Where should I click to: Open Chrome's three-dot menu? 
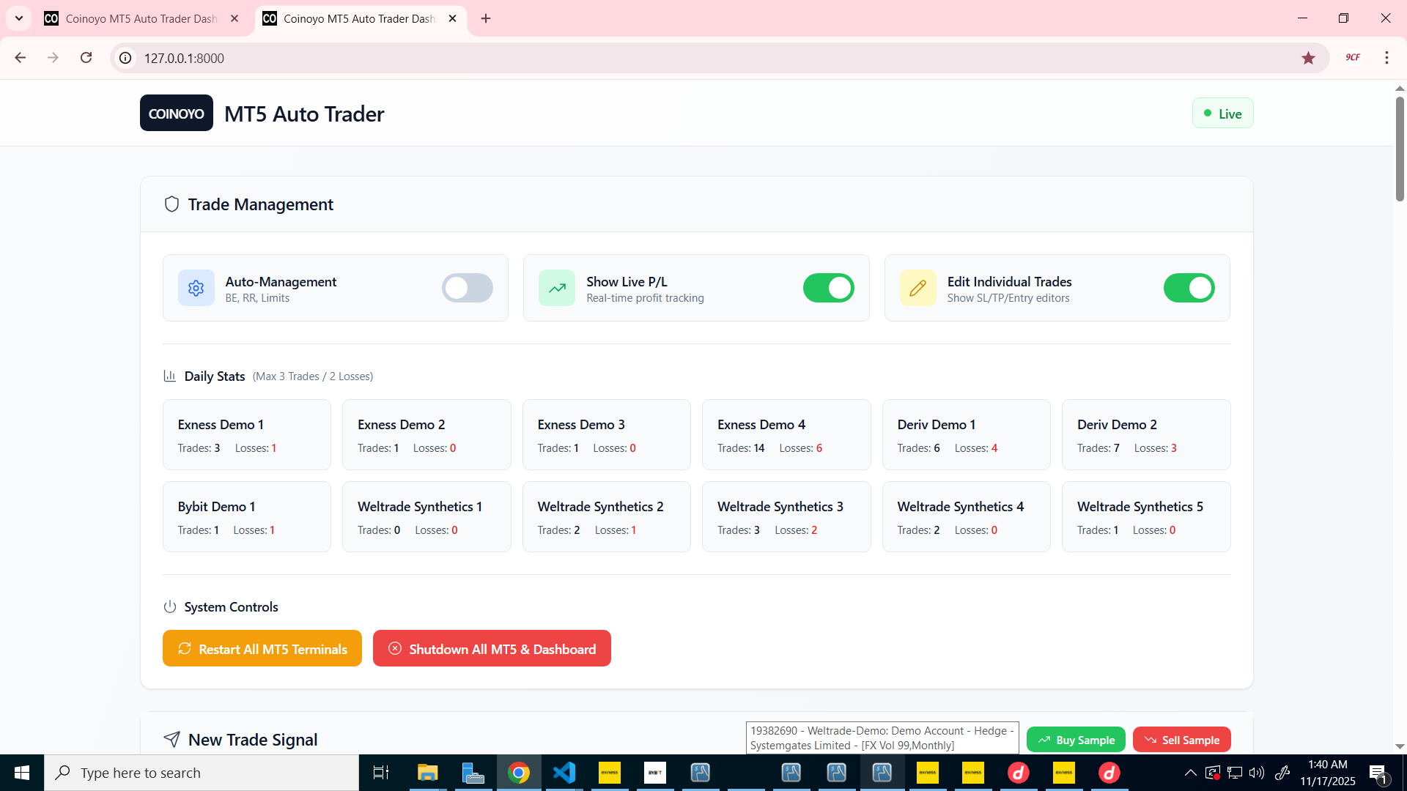coord(1386,58)
